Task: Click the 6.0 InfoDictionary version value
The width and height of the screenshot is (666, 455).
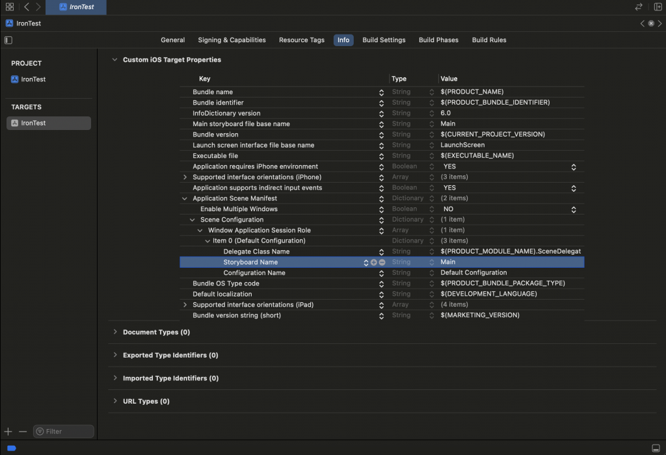Action: pyautogui.click(x=446, y=113)
